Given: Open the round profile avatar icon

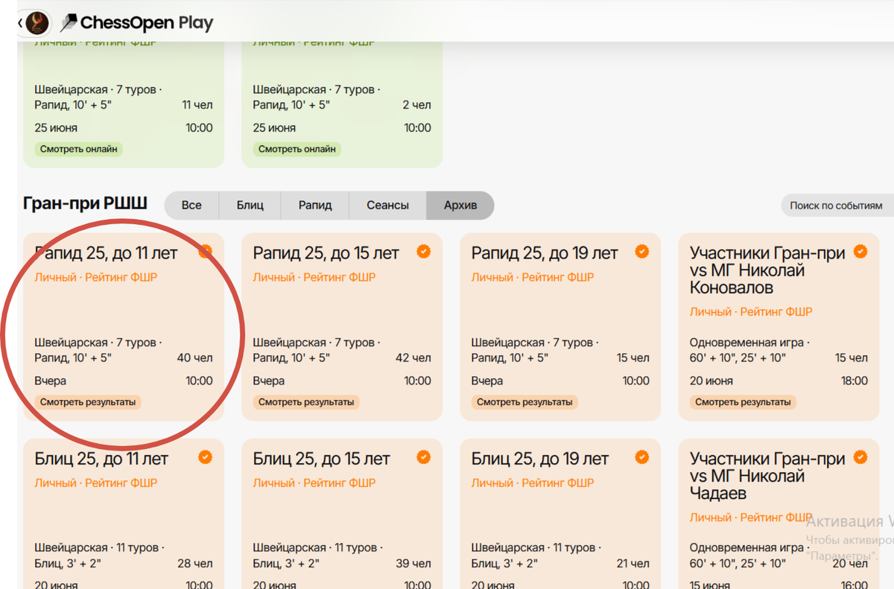Looking at the screenshot, I should pyautogui.click(x=37, y=23).
